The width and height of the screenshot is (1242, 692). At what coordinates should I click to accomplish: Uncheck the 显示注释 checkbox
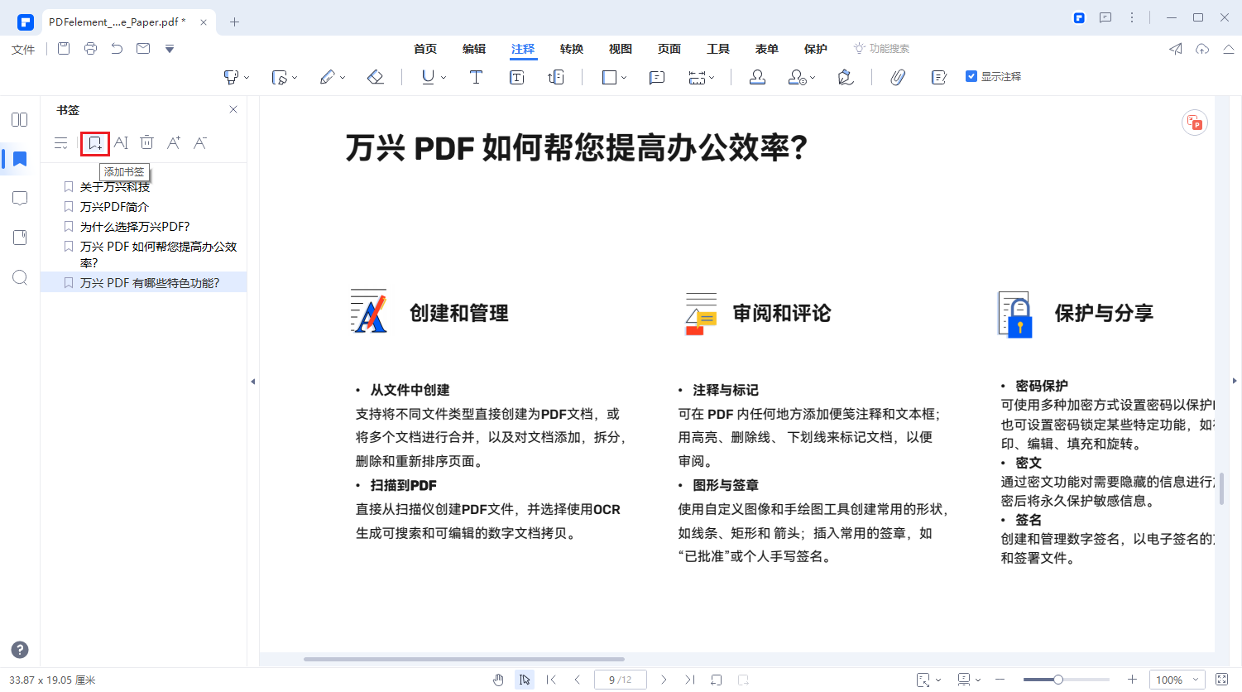[x=970, y=75]
